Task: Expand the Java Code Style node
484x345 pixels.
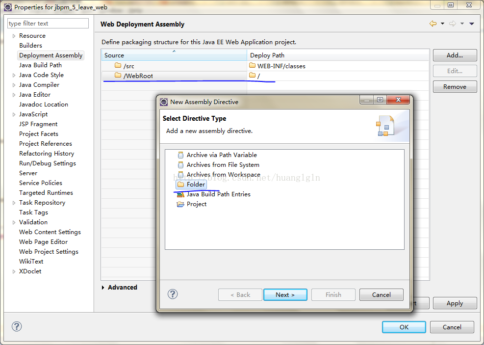Action: [x=14, y=75]
